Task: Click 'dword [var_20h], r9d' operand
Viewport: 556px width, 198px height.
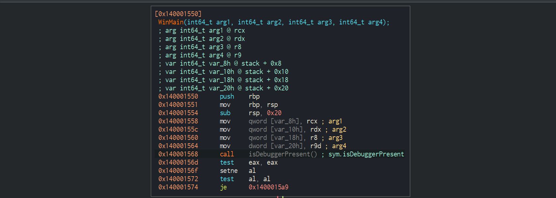Action: [285, 146]
